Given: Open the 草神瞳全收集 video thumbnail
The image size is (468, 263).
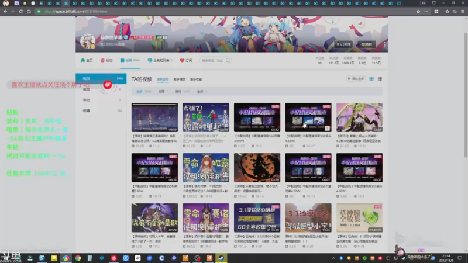Looking at the screenshot, I should point(359,217).
